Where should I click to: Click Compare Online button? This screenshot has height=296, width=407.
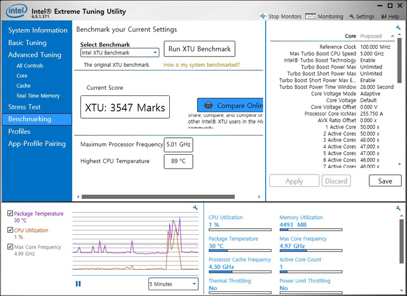(x=230, y=105)
